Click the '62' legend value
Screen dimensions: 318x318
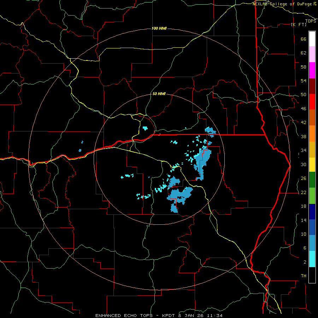coord(304,53)
